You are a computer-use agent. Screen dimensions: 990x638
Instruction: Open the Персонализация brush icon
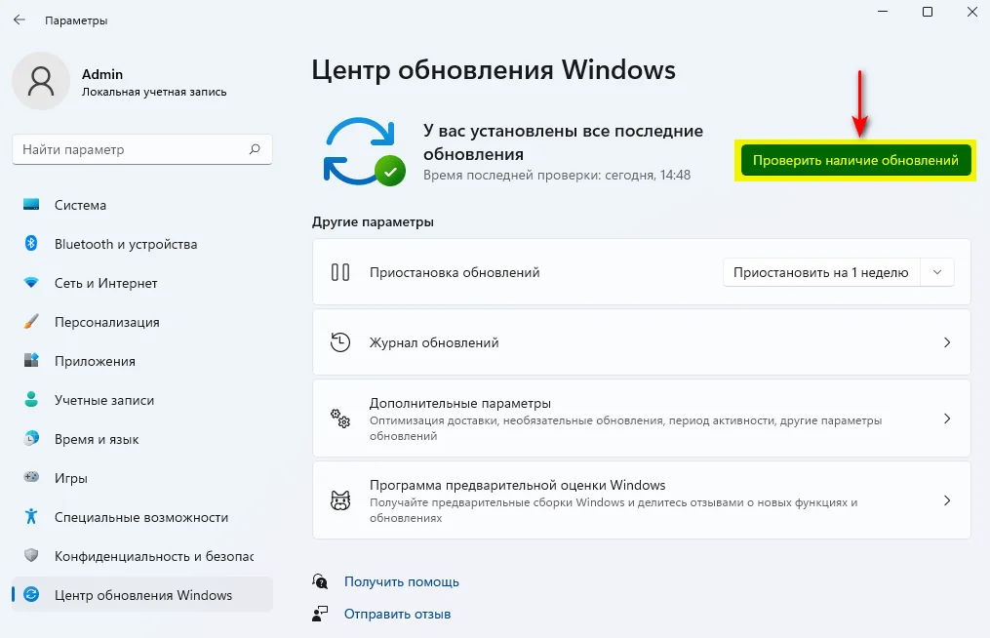(x=31, y=322)
